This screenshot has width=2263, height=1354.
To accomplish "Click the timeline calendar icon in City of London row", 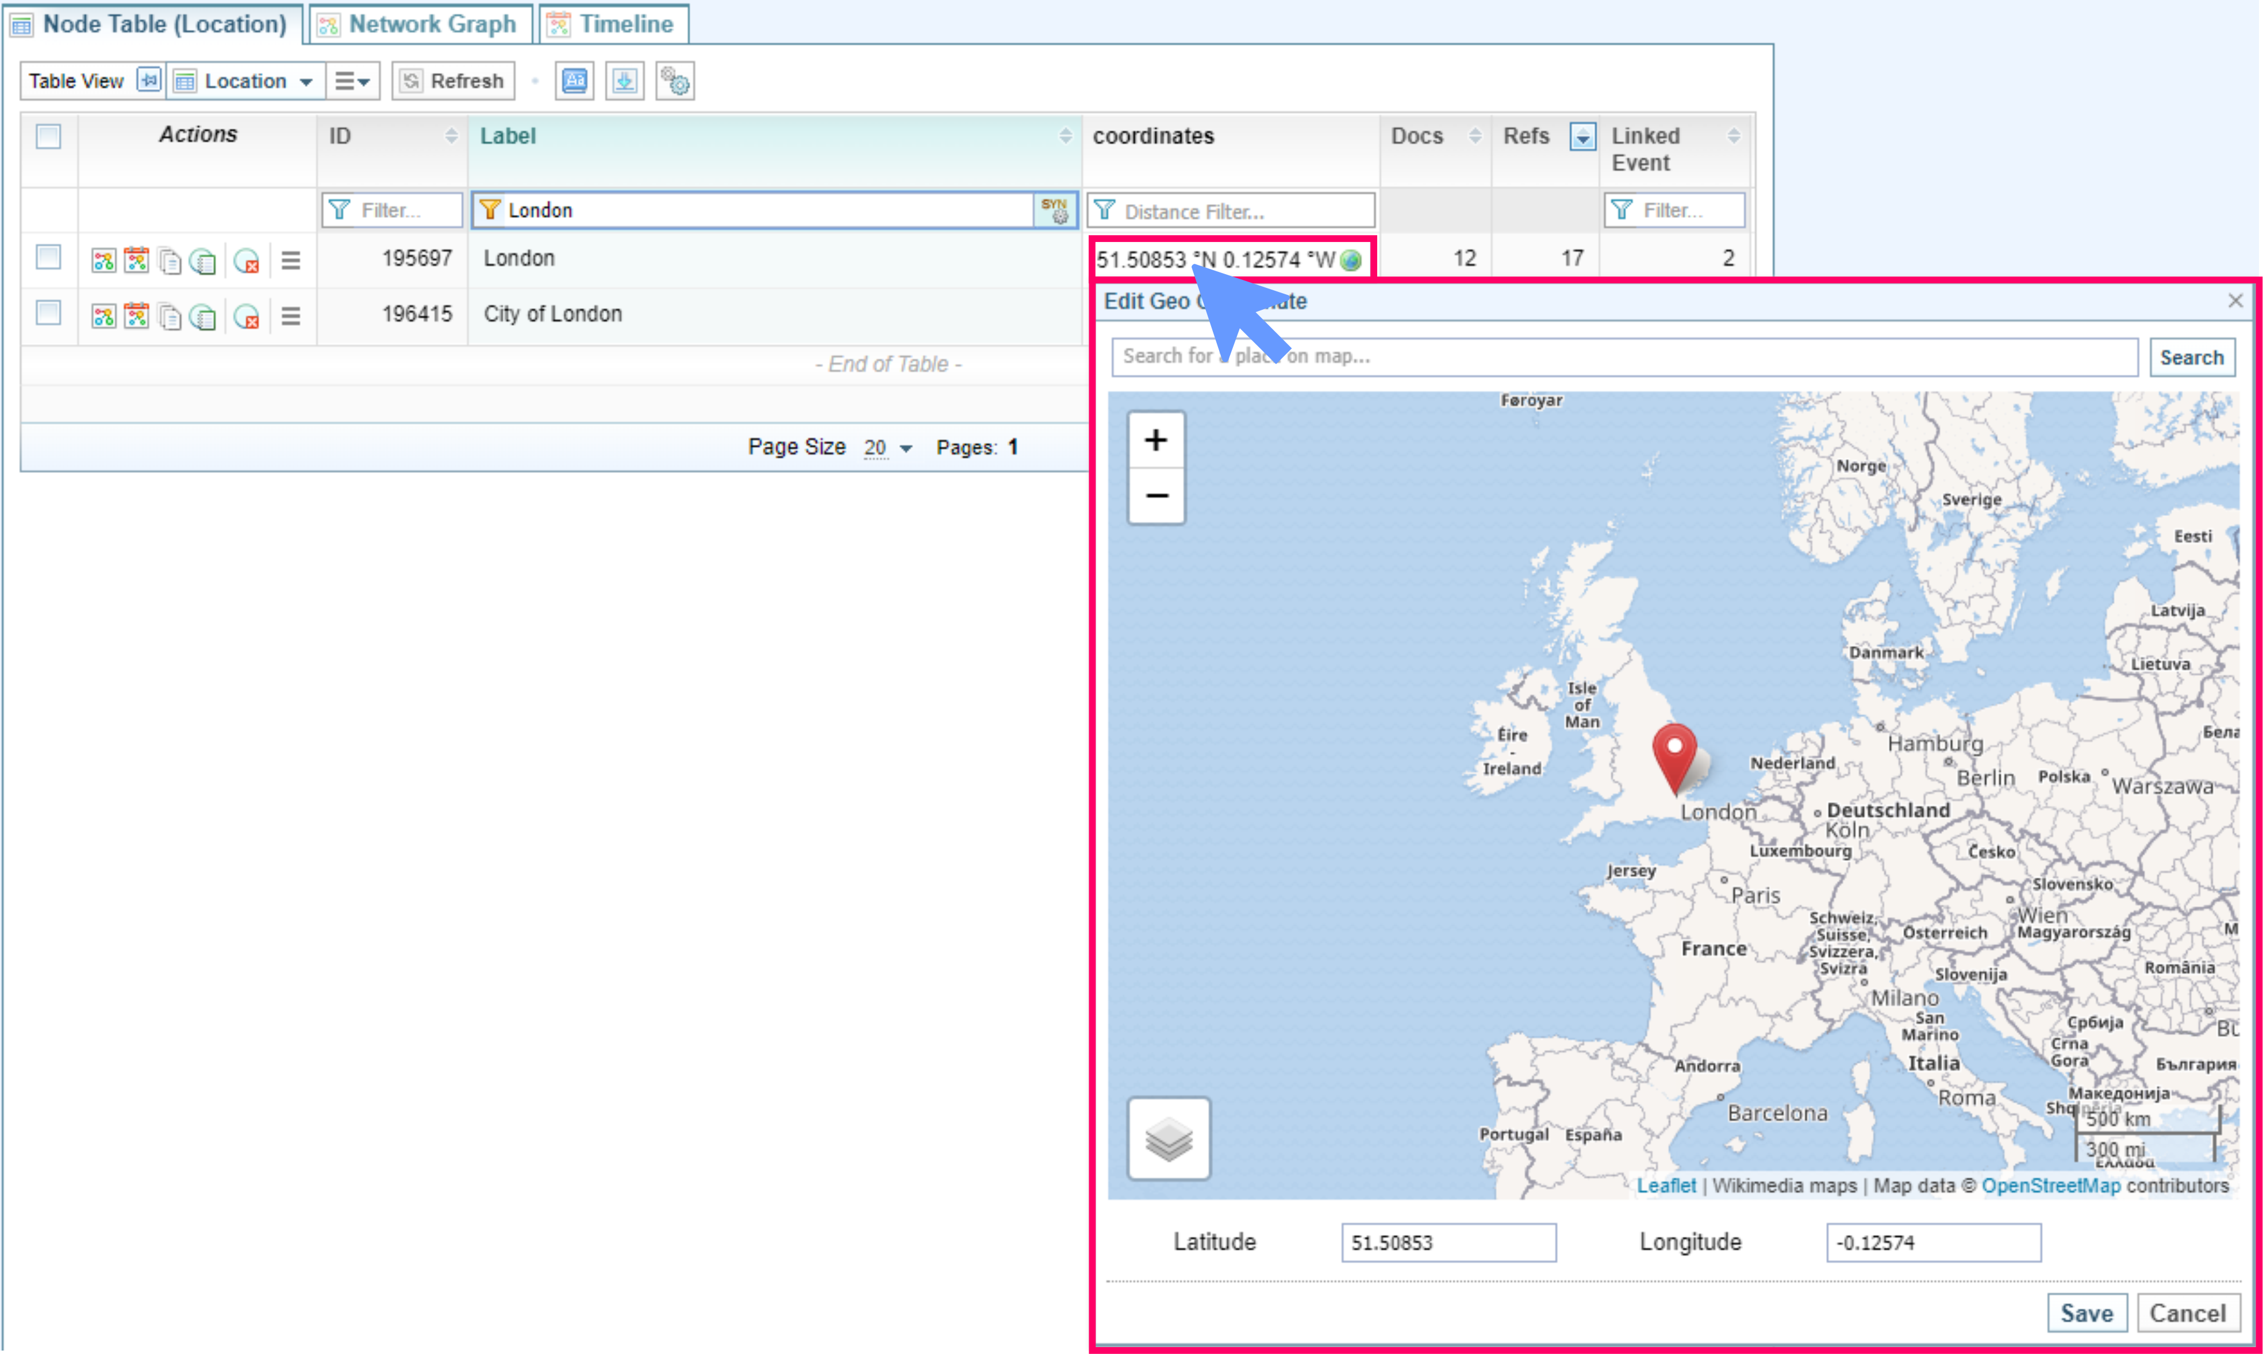I will point(137,317).
